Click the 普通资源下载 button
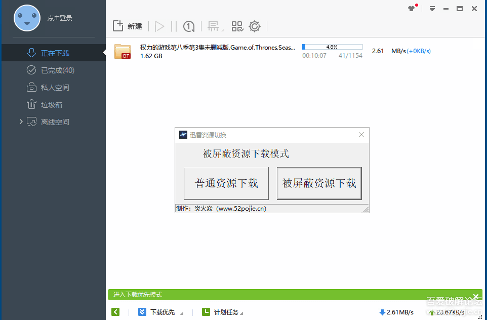This screenshot has width=487, height=320. [226, 183]
